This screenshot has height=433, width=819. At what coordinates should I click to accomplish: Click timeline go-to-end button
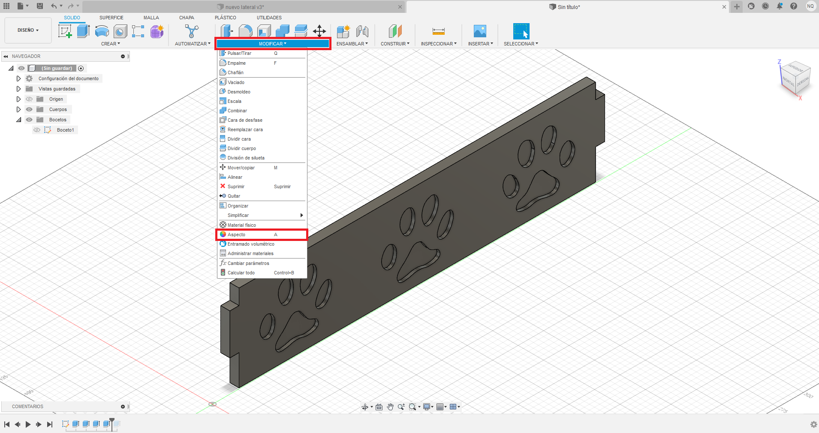(50, 424)
